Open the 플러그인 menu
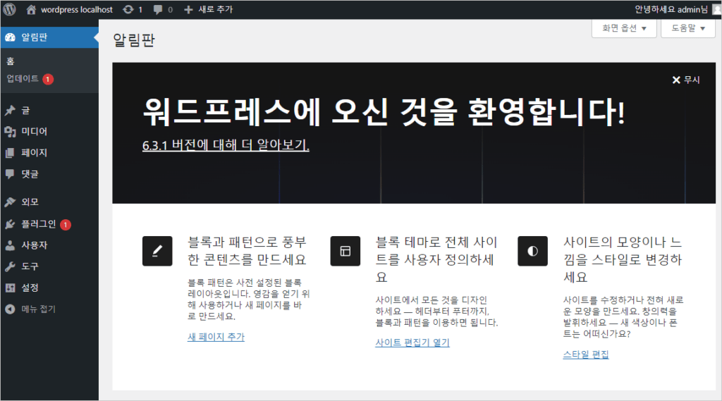 (x=49, y=224)
